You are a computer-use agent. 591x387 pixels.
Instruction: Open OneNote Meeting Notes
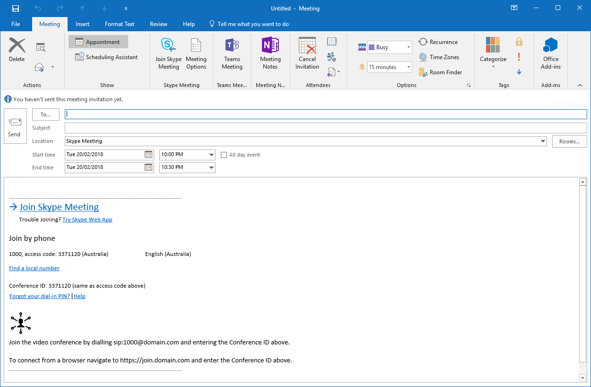pyautogui.click(x=270, y=54)
